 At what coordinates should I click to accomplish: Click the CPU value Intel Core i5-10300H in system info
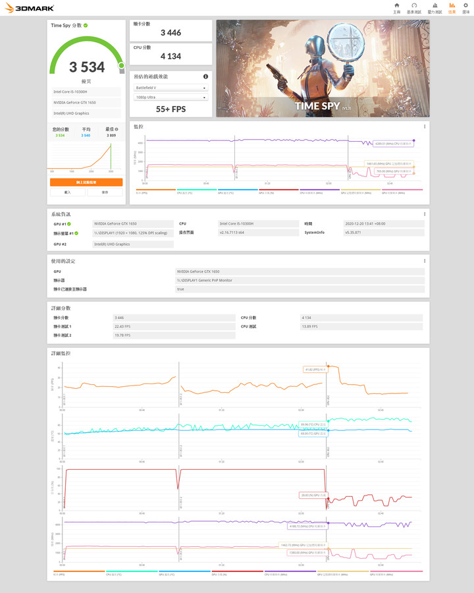[258, 224]
